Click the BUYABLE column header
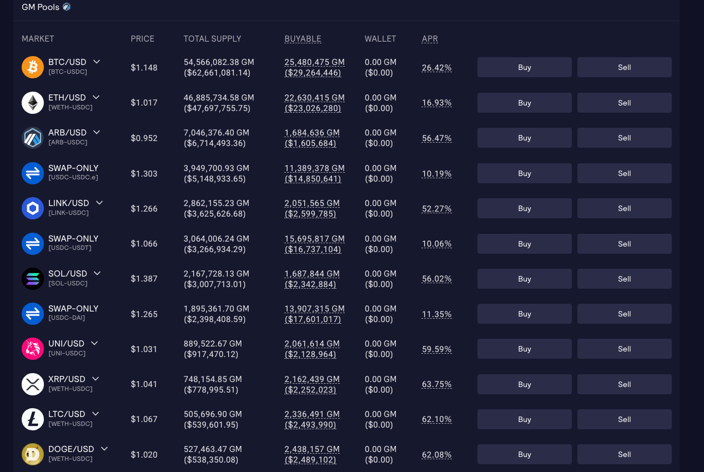 (x=303, y=39)
